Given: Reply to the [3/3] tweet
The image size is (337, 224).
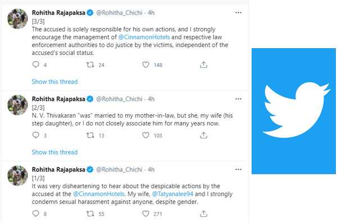Looking at the screenshot, I should [x=36, y=65].
